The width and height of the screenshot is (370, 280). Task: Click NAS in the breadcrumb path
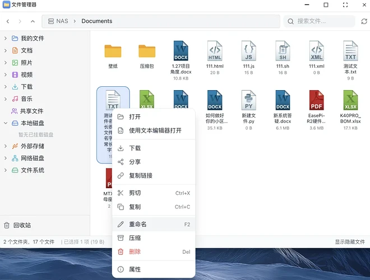coord(62,21)
